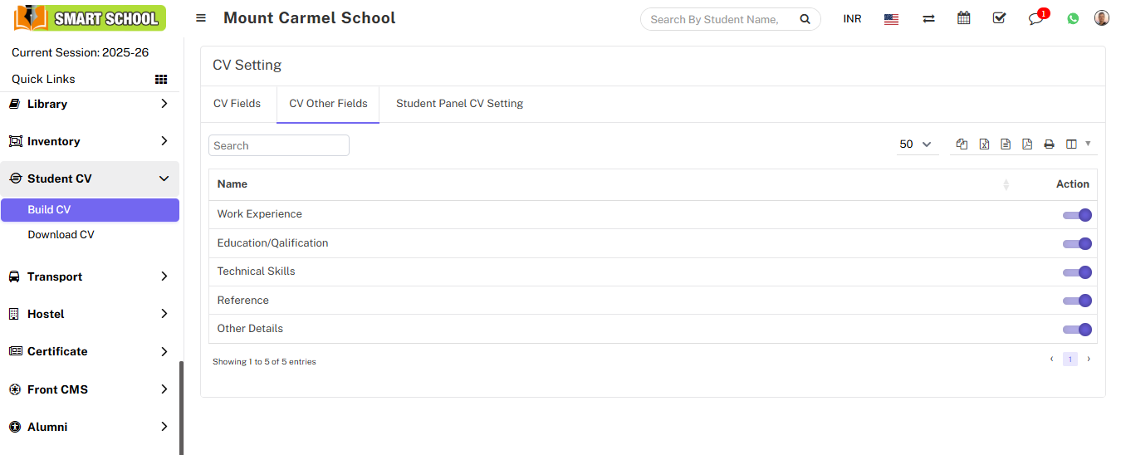The height and width of the screenshot is (455, 1121).
Task: Open the Student Panel CV Setting tab
Action: (x=459, y=104)
